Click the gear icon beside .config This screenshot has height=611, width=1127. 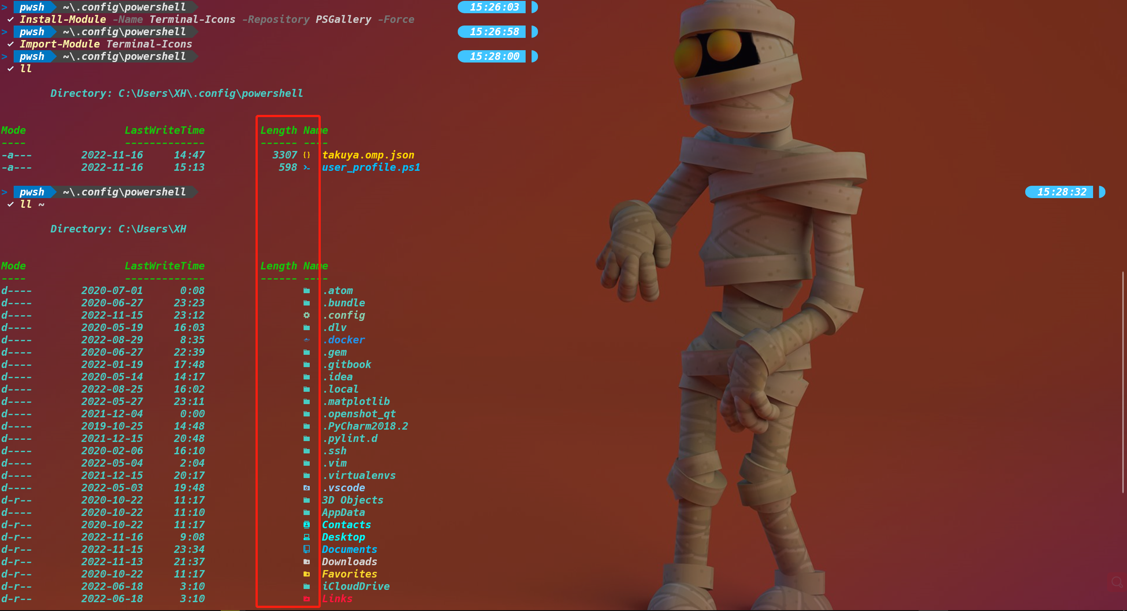(x=307, y=315)
